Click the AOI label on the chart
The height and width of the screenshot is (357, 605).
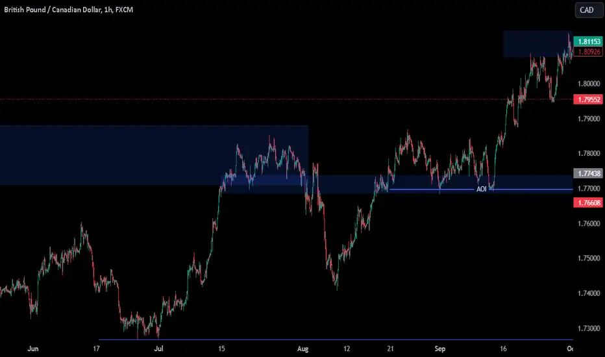coord(481,189)
